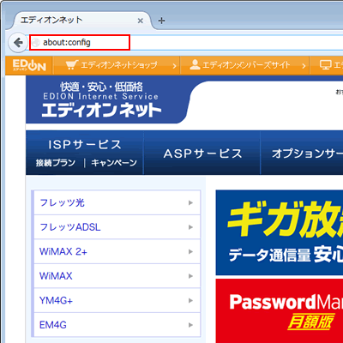This screenshot has width=343, height=343.
Task: Open 接続プラン submenu link
Action: click(56, 163)
